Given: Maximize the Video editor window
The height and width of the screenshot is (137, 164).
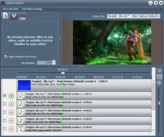Looking at the screenshot, I should 156,3.
